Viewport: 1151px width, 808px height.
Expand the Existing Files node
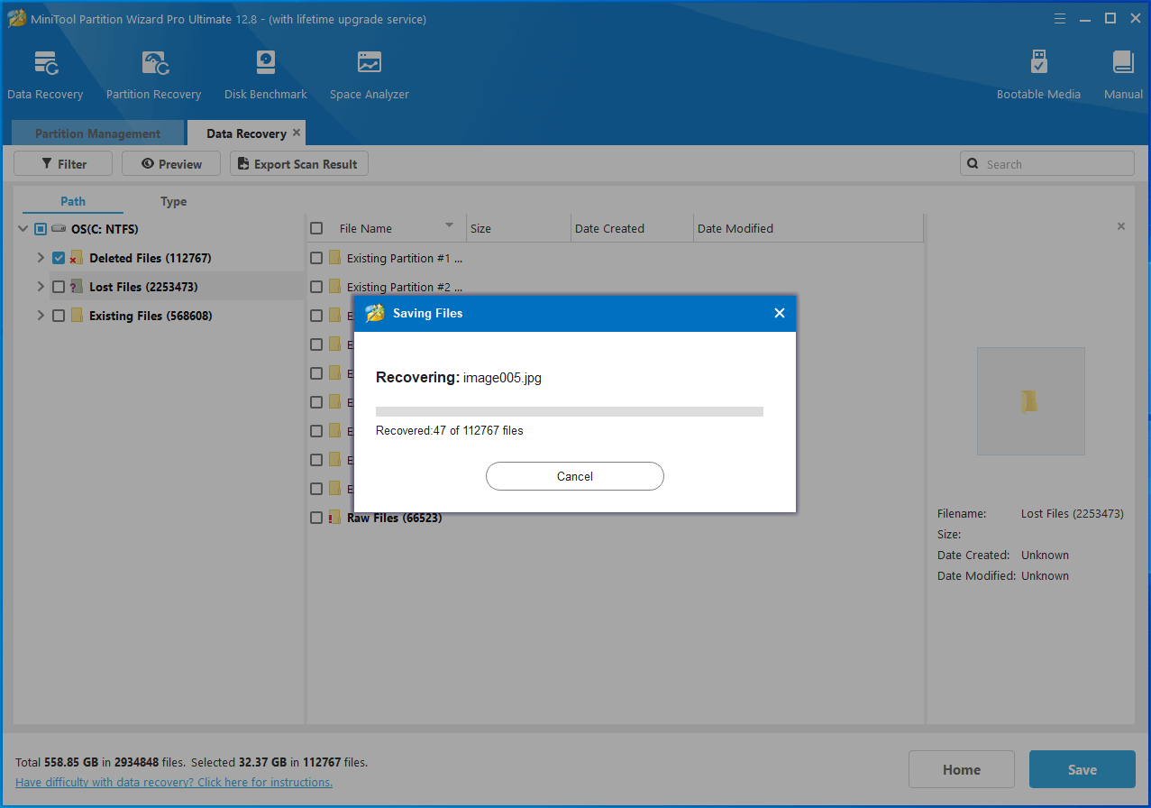(x=41, y=316)
